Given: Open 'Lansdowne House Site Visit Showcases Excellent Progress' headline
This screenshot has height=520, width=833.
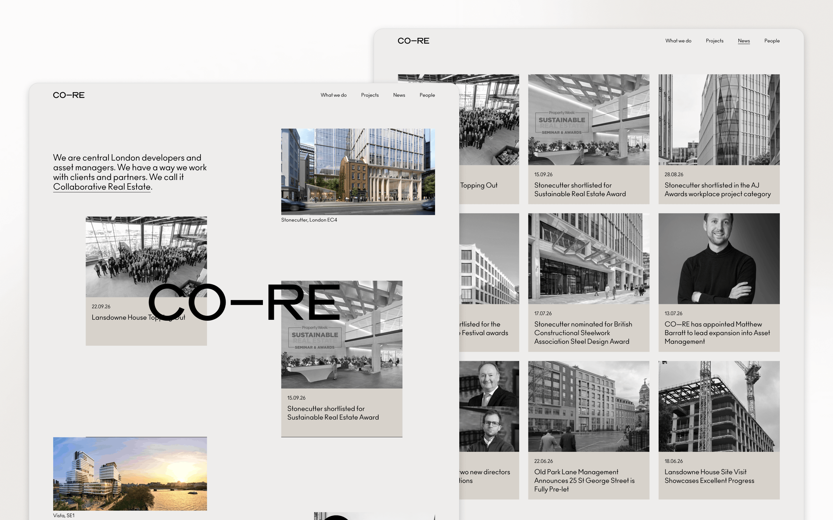Looking at the screenshot, I should coord(709,476).
